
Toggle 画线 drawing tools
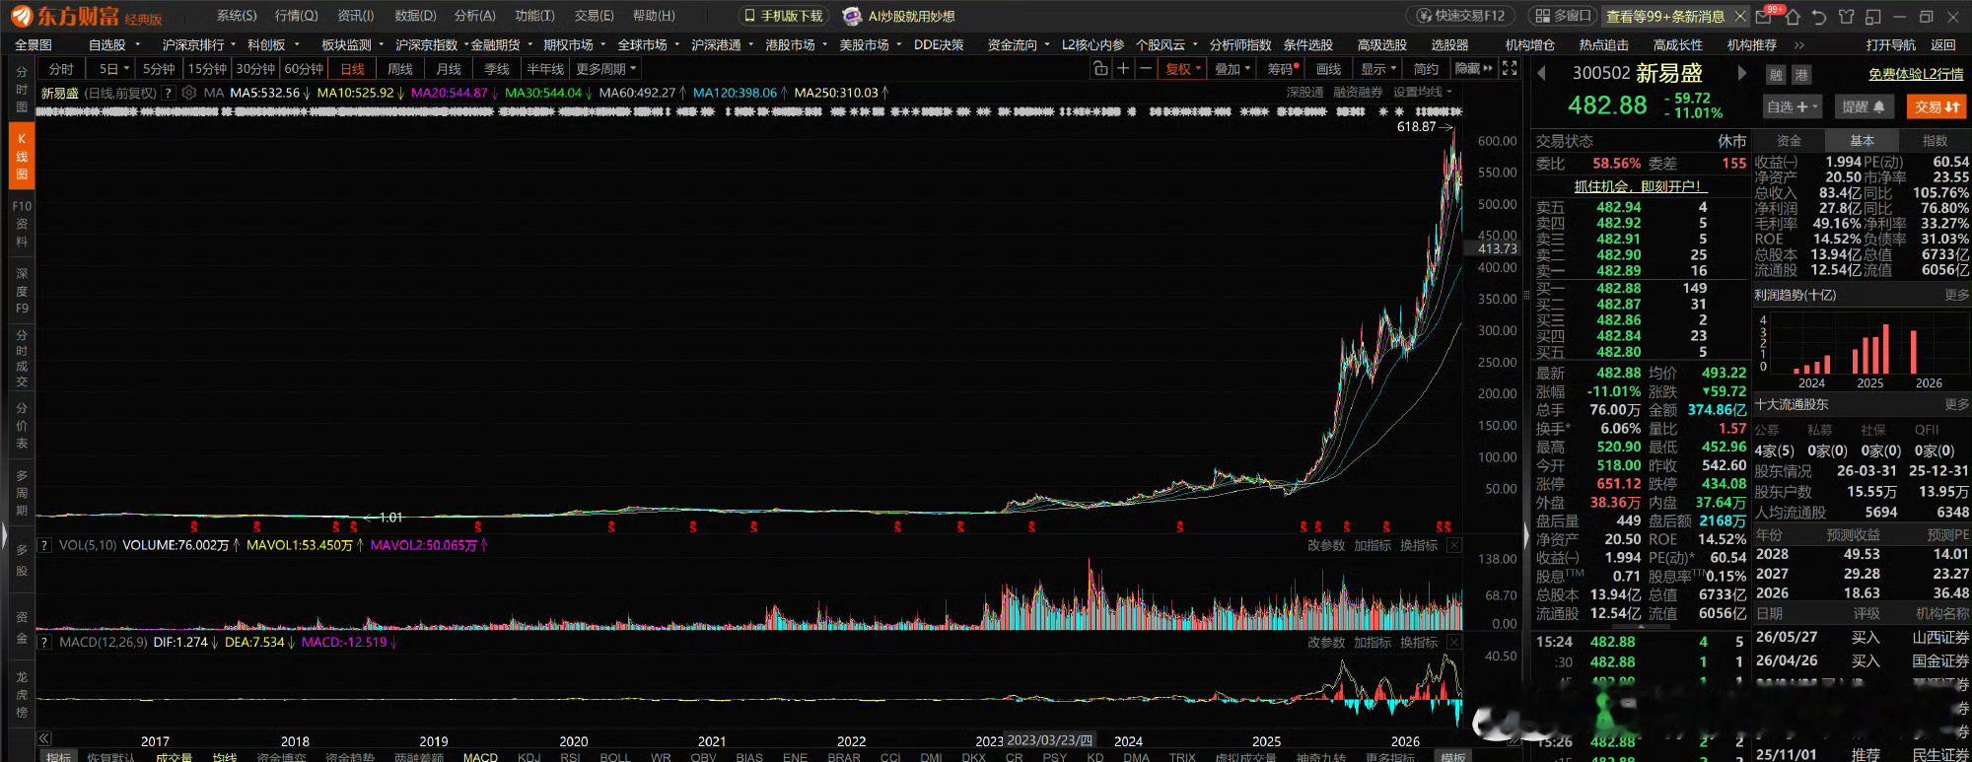1329,69
